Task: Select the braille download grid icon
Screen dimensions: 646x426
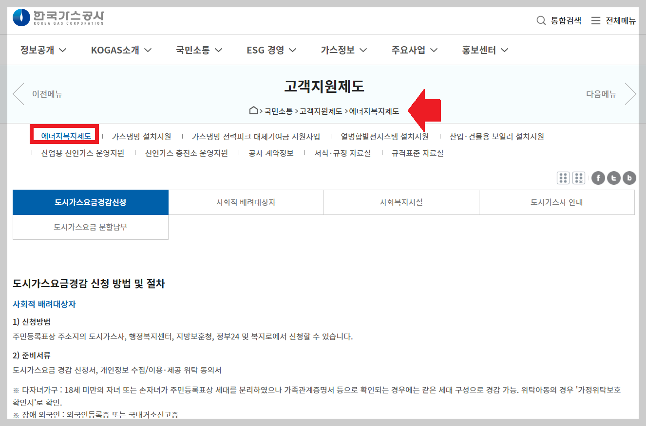Action: pos(579,177)
